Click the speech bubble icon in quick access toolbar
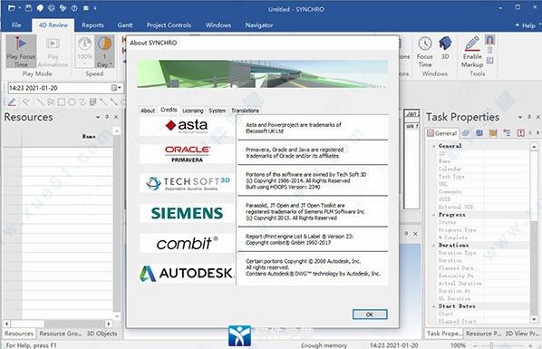 (x=40, y=7)
